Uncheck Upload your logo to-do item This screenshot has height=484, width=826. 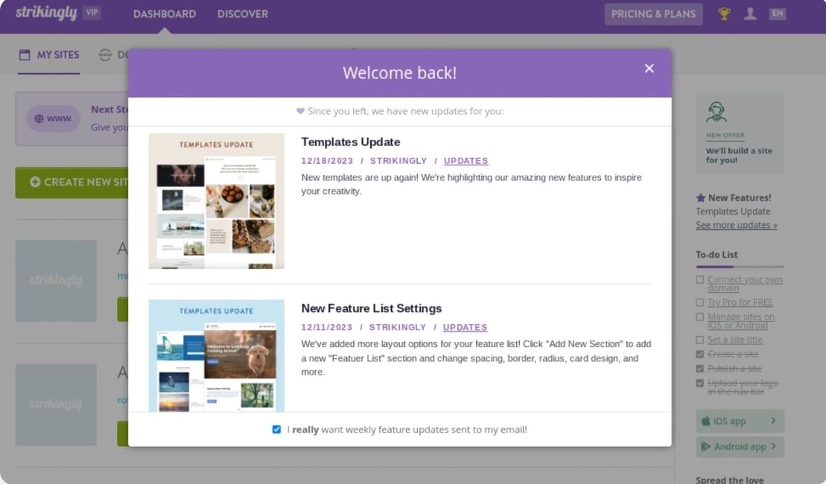click(x=700, y=383)
